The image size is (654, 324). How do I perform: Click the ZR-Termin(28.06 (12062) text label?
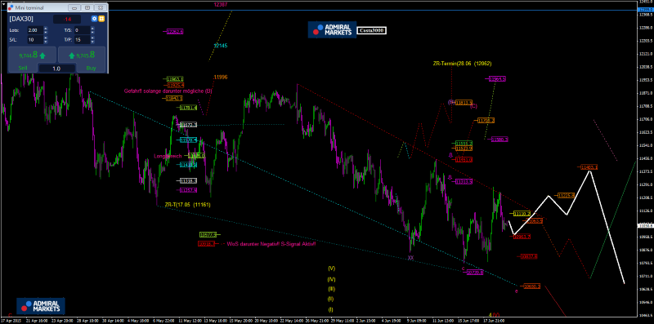(x=462, y=64)
